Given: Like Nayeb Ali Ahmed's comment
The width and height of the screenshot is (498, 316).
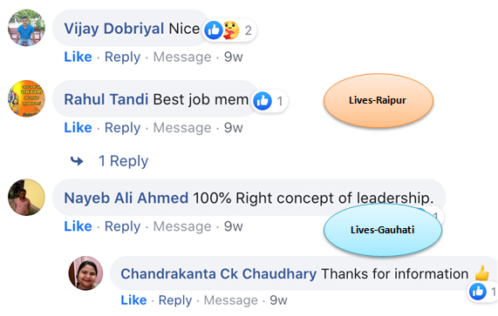Looking at the screenshot, I should point(78,226).
